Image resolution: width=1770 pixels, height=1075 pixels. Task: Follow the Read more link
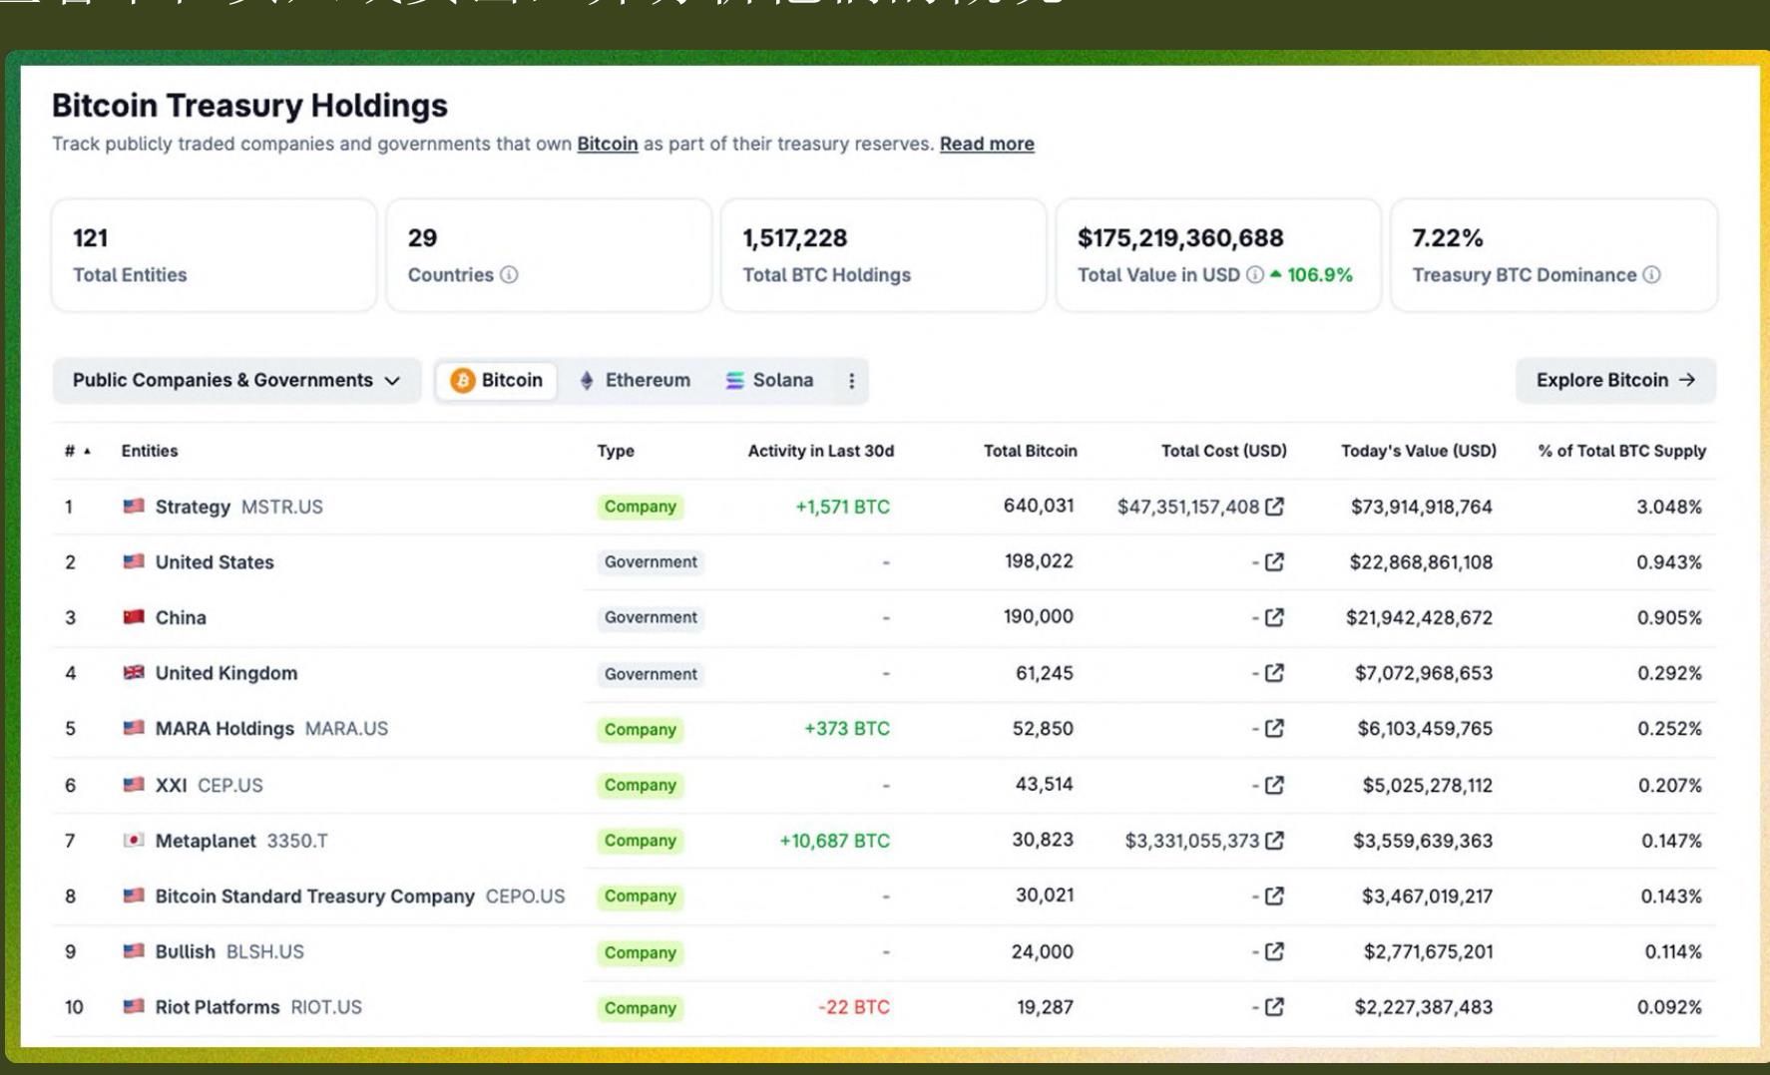pyautogui.click(x=987, y=144)
